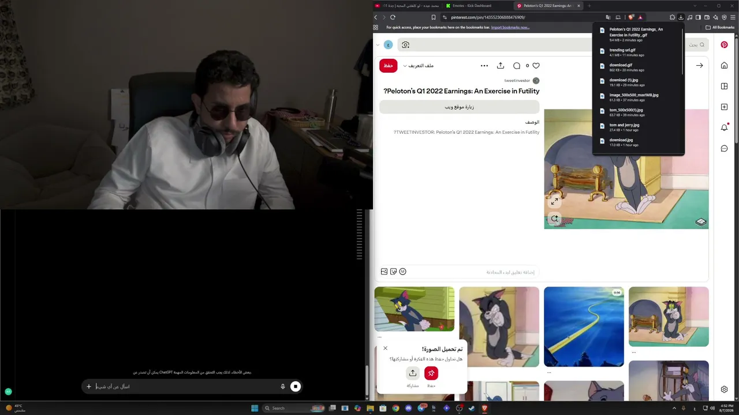This screenshot has width=739, height=415.
Task: Open Pinterest notifications bell
Action: pos(724,127)
